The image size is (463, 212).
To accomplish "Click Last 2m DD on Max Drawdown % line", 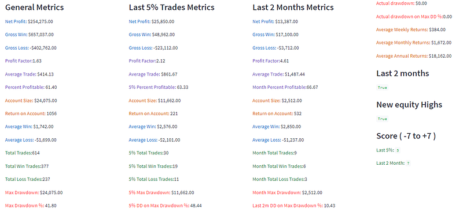I will click(294, 206).
